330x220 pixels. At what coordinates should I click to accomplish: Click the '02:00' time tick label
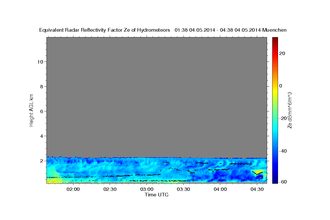pyautogui.click(x=73, y=189)
